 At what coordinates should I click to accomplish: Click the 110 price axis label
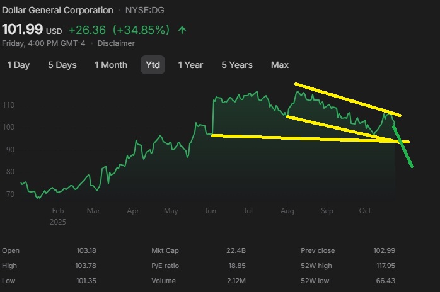point(8,105)
